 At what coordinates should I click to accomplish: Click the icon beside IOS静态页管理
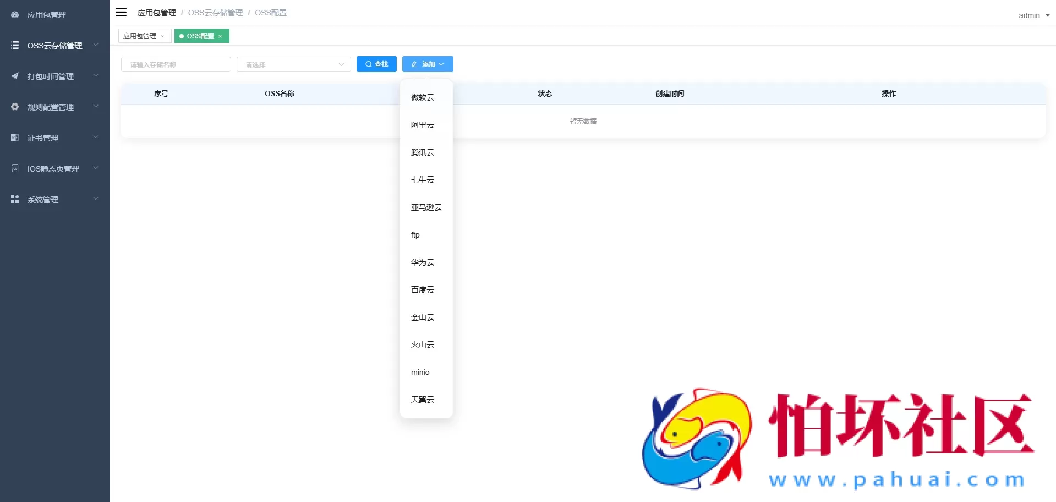tap(14, 168)
